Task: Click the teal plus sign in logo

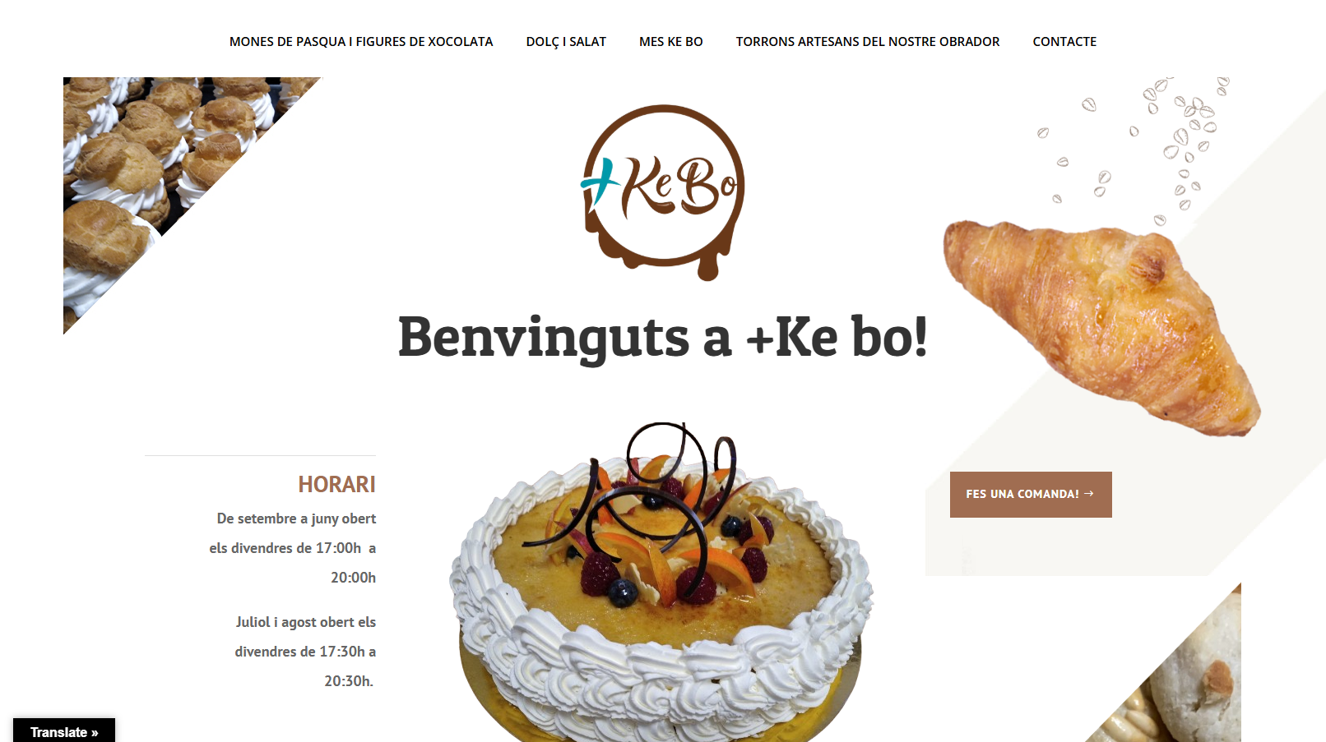Action: pos(600,182)
